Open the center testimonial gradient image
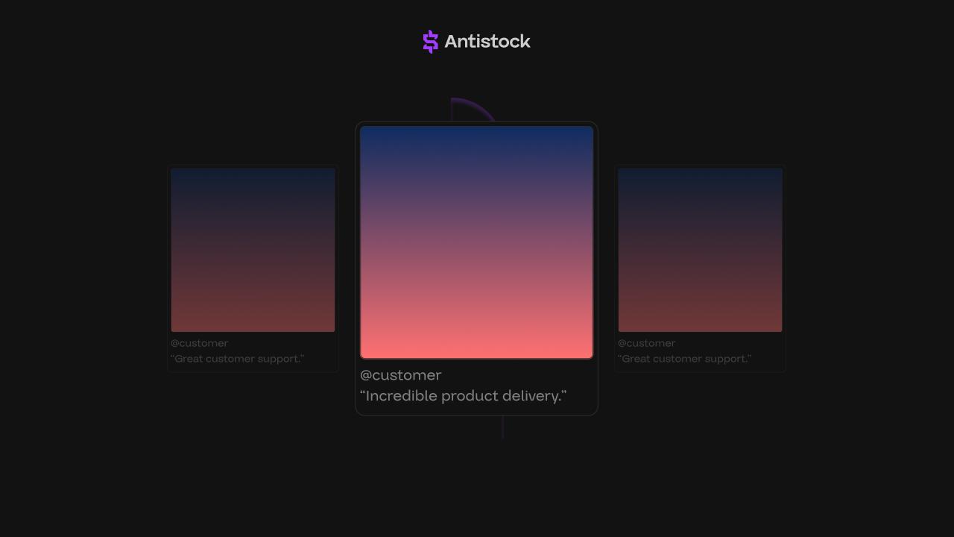This screenshot has height=537, width=954. (x=476, y=242)
